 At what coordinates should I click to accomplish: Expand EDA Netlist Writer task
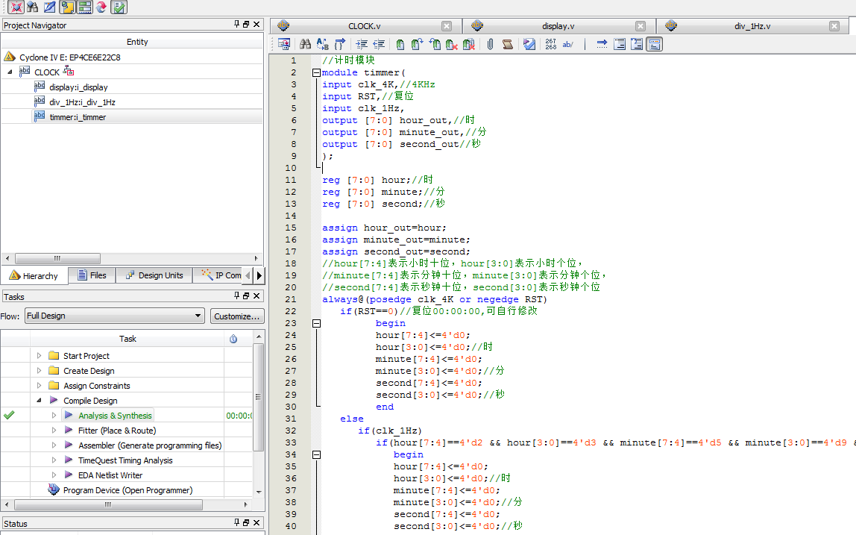(x=54, y=475)
